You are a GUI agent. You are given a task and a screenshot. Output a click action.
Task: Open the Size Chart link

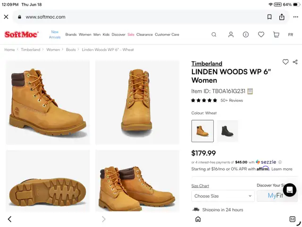click(x=200, y=186)
